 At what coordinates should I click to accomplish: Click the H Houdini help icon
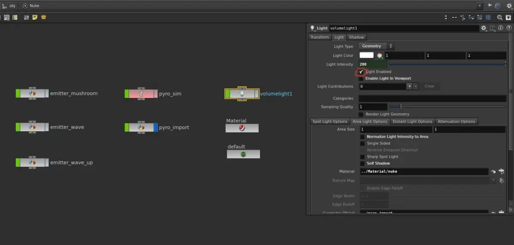(493, 28)
